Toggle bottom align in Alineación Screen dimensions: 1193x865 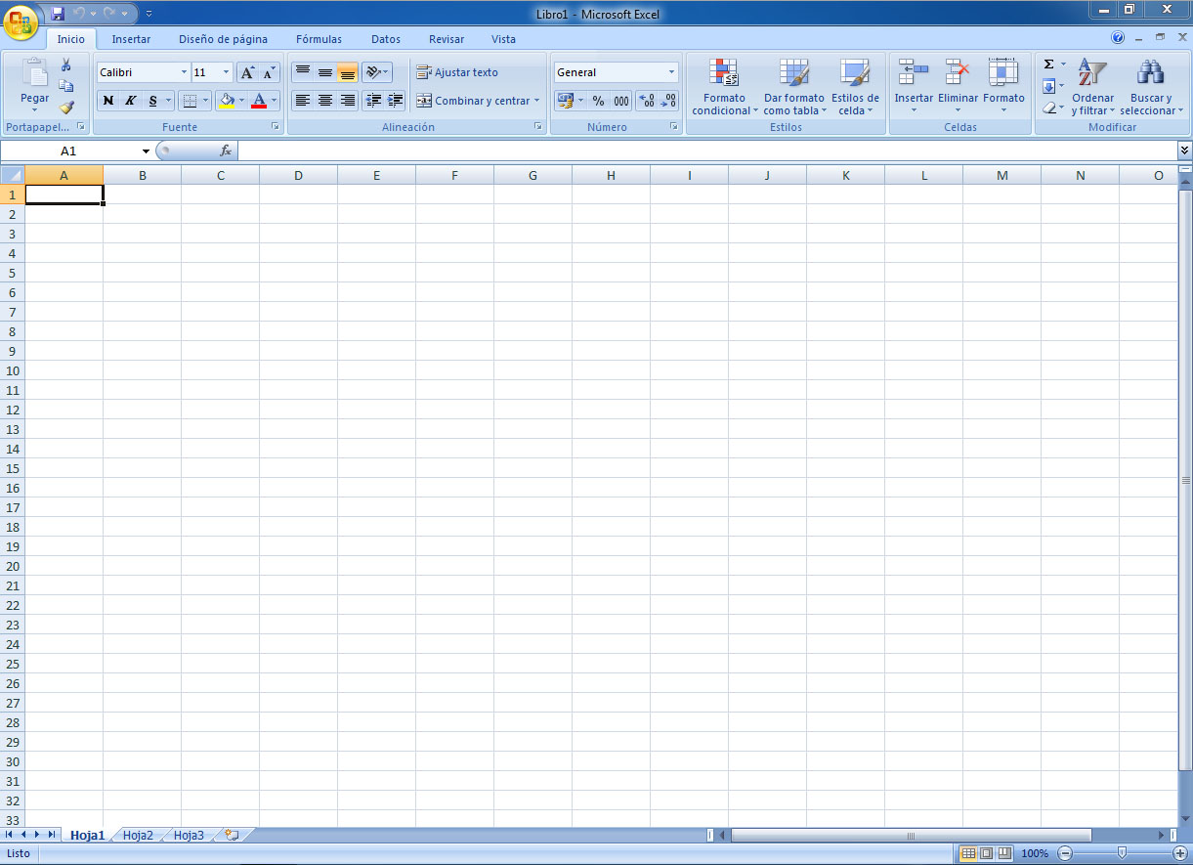(x=348, y=72)
